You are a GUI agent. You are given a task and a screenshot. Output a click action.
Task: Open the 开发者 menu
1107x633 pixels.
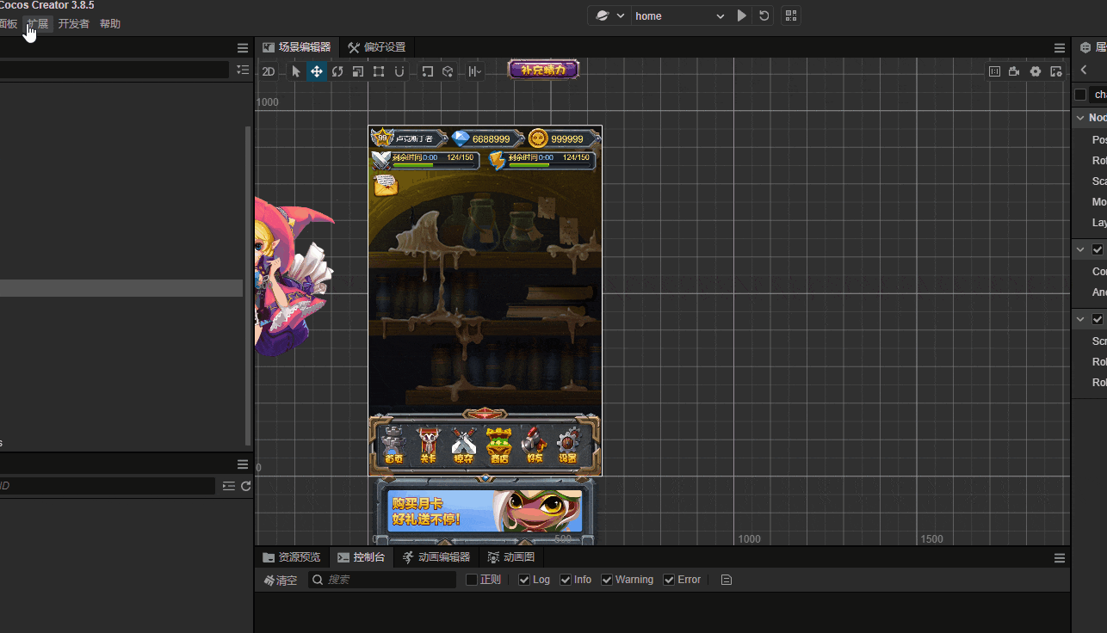pyautogui.click(x=74, y=24)
